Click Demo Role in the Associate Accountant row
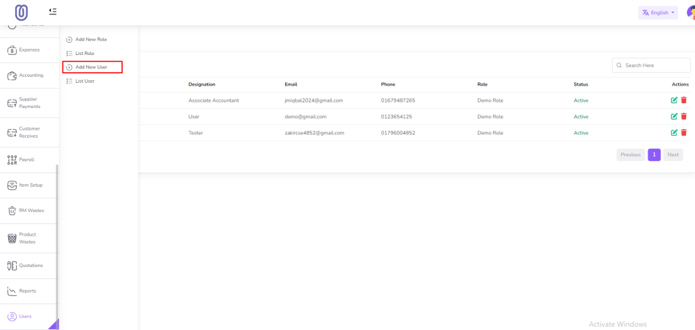 (x=490, y=100)
